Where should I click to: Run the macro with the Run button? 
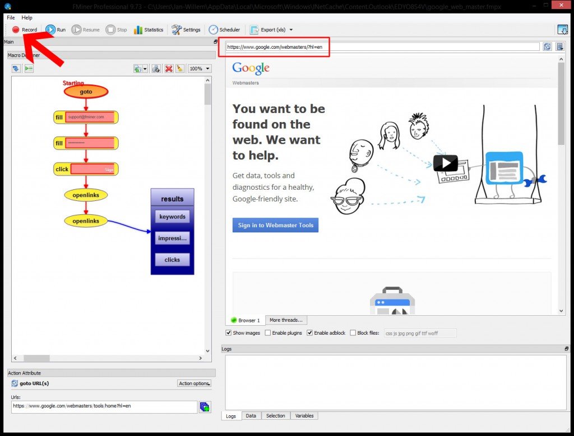pyautogui.click(x=55, y=30)
